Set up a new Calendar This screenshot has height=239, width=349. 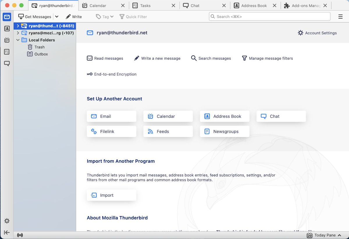168,116
